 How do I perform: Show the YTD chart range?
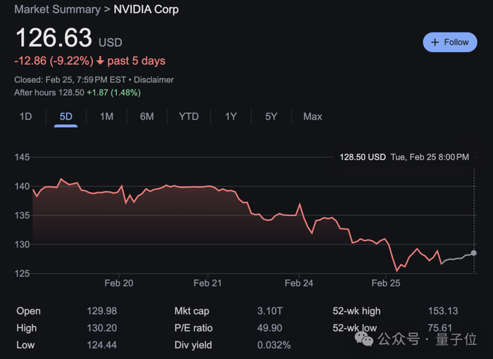189,116
